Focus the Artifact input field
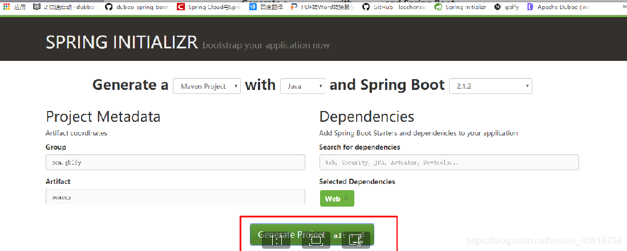 pyautogui.click(x=175, y=196)
